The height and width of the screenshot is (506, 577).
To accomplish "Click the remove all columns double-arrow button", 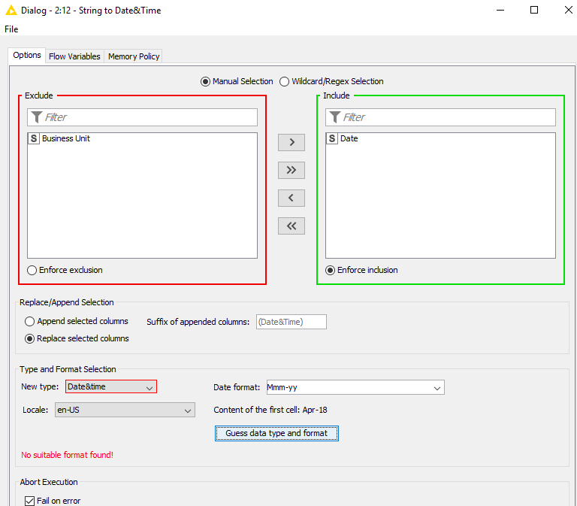I will tap(292, 226).
